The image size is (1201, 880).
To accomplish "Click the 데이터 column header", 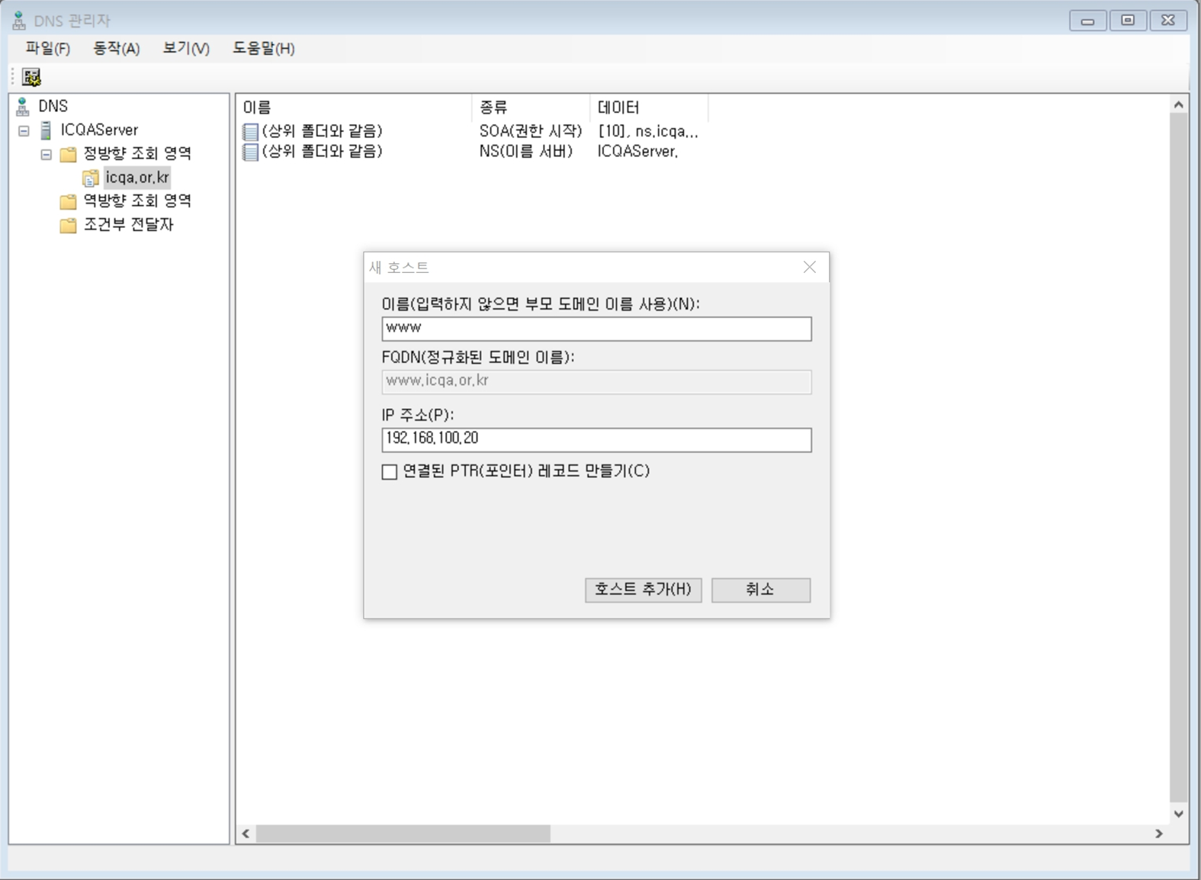I will [649, 108].
